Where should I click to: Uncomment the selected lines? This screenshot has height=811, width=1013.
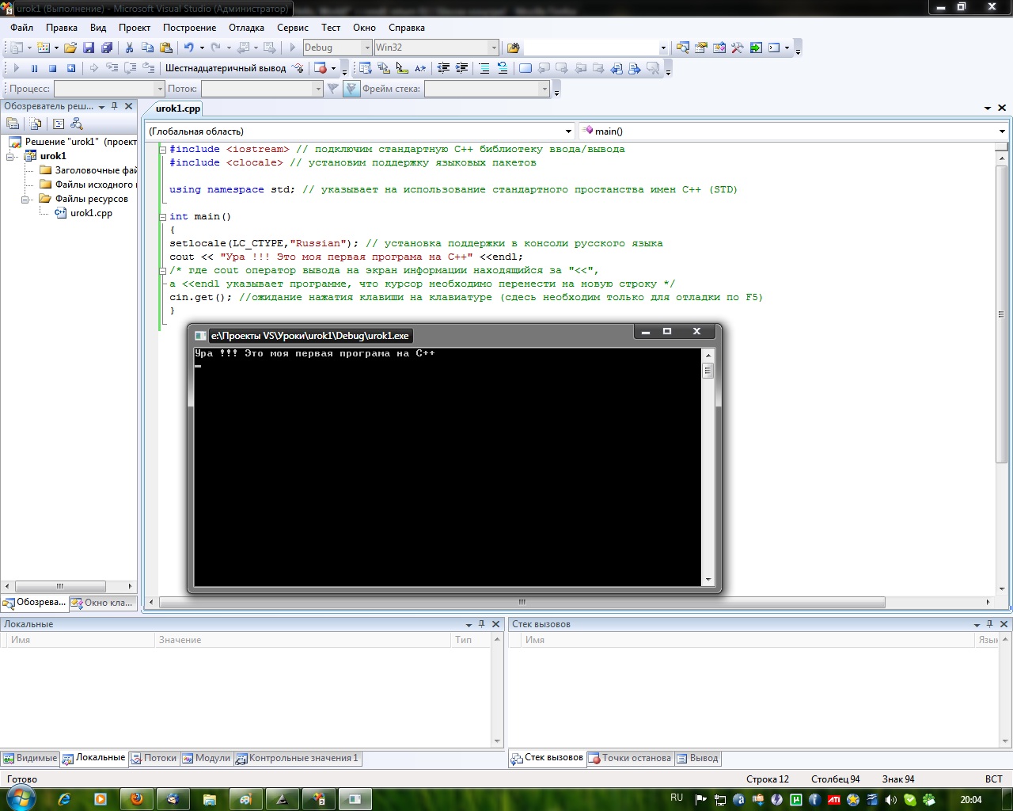tap(502, 68)
